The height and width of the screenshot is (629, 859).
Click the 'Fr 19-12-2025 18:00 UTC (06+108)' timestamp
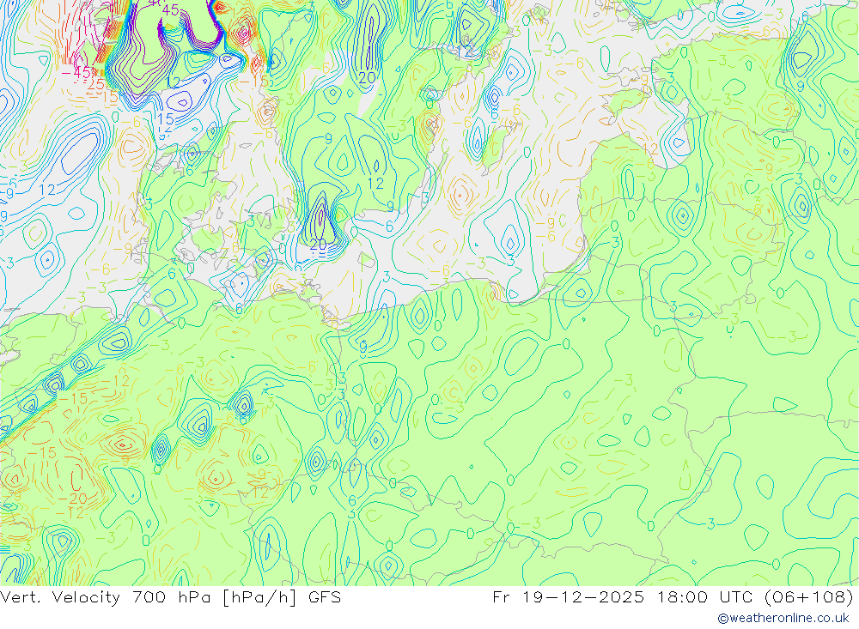pyautogui.click(x=673, y=597)
